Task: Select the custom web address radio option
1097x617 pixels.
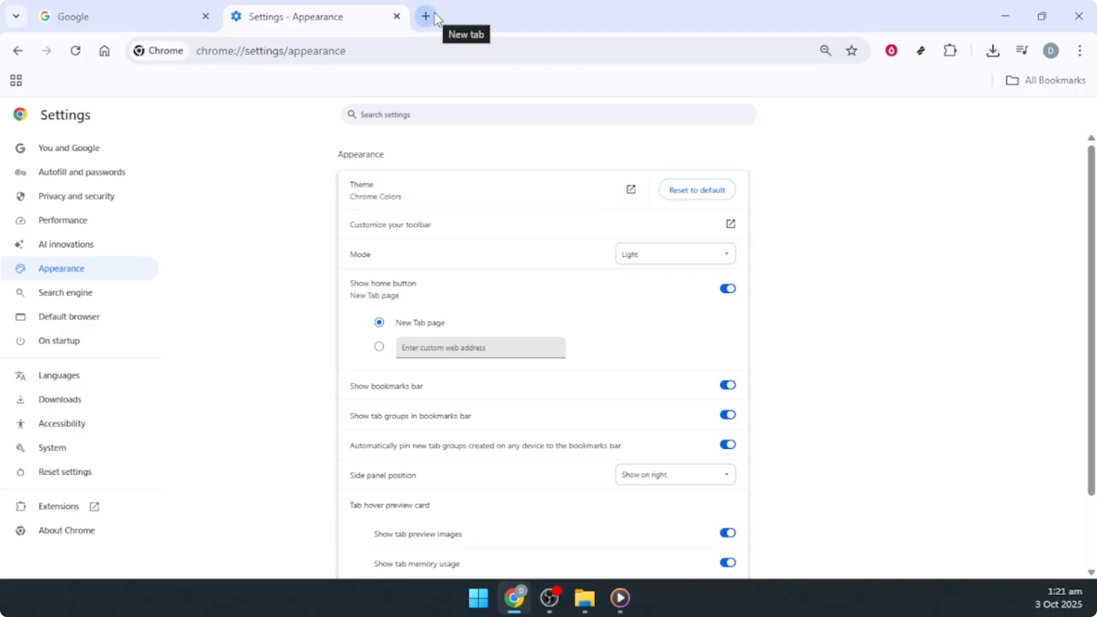Action: [x=379, y=347]
